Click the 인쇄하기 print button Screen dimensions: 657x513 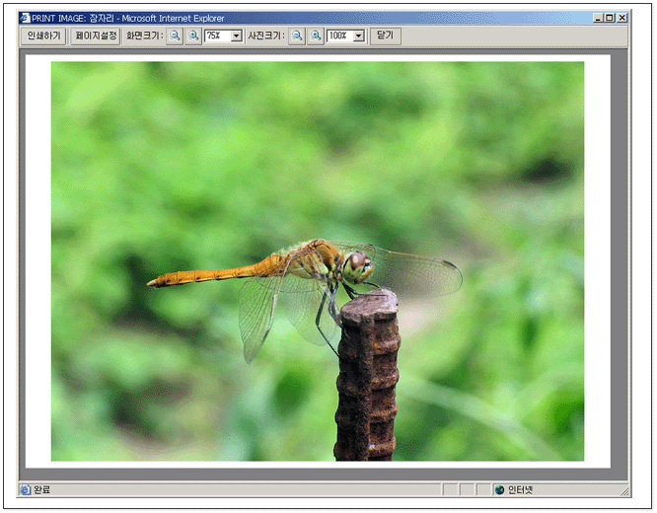pyautogui.click(x=43, y=36)
